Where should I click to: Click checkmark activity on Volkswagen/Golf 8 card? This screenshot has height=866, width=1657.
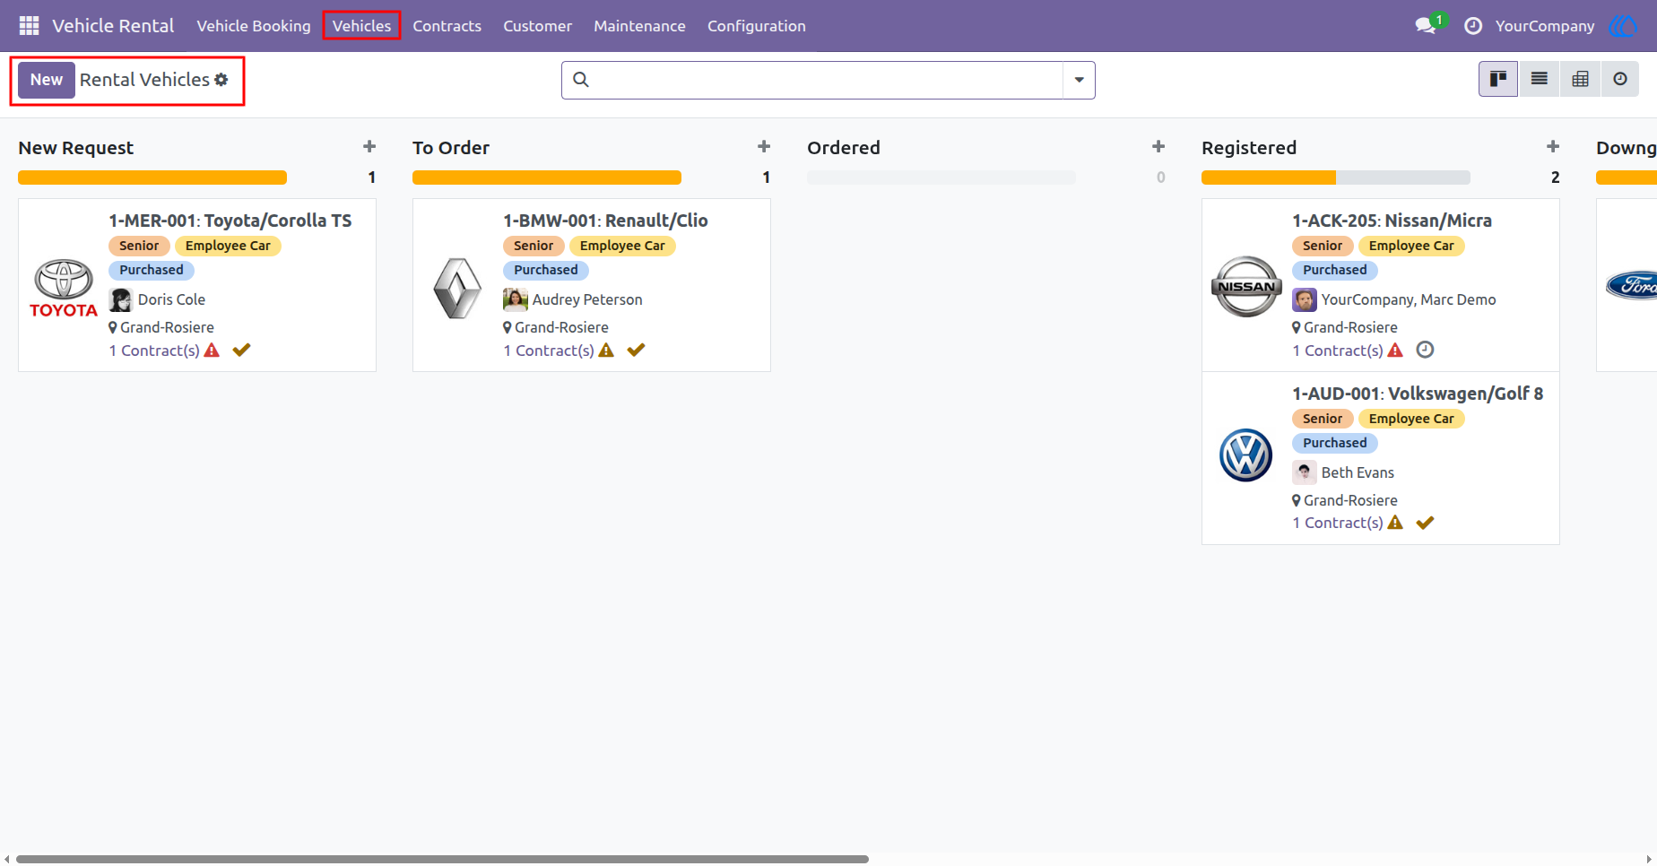(1425, 523)
